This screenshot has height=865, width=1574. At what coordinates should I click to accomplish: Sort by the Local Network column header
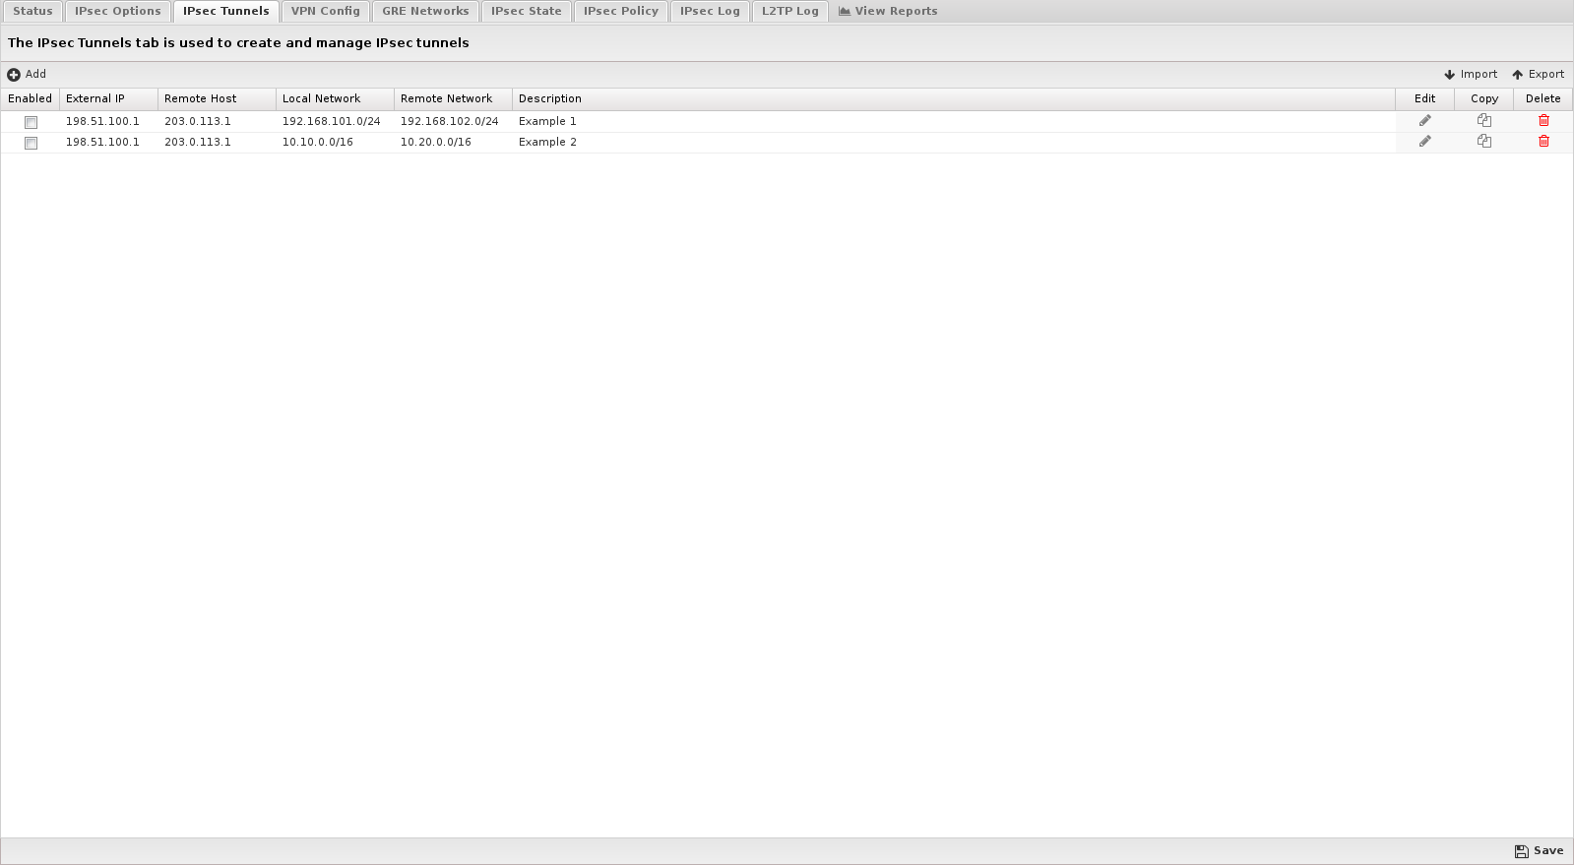point(336,99)
